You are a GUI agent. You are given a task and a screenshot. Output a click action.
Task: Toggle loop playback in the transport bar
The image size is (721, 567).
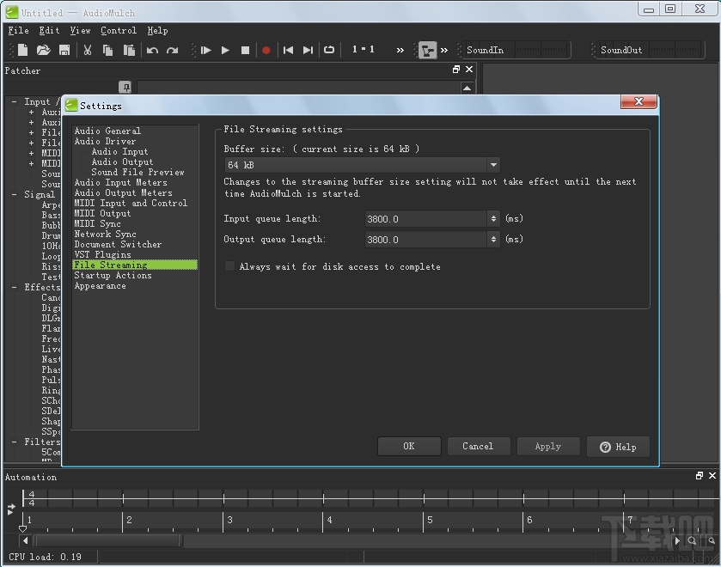[329, 50]
